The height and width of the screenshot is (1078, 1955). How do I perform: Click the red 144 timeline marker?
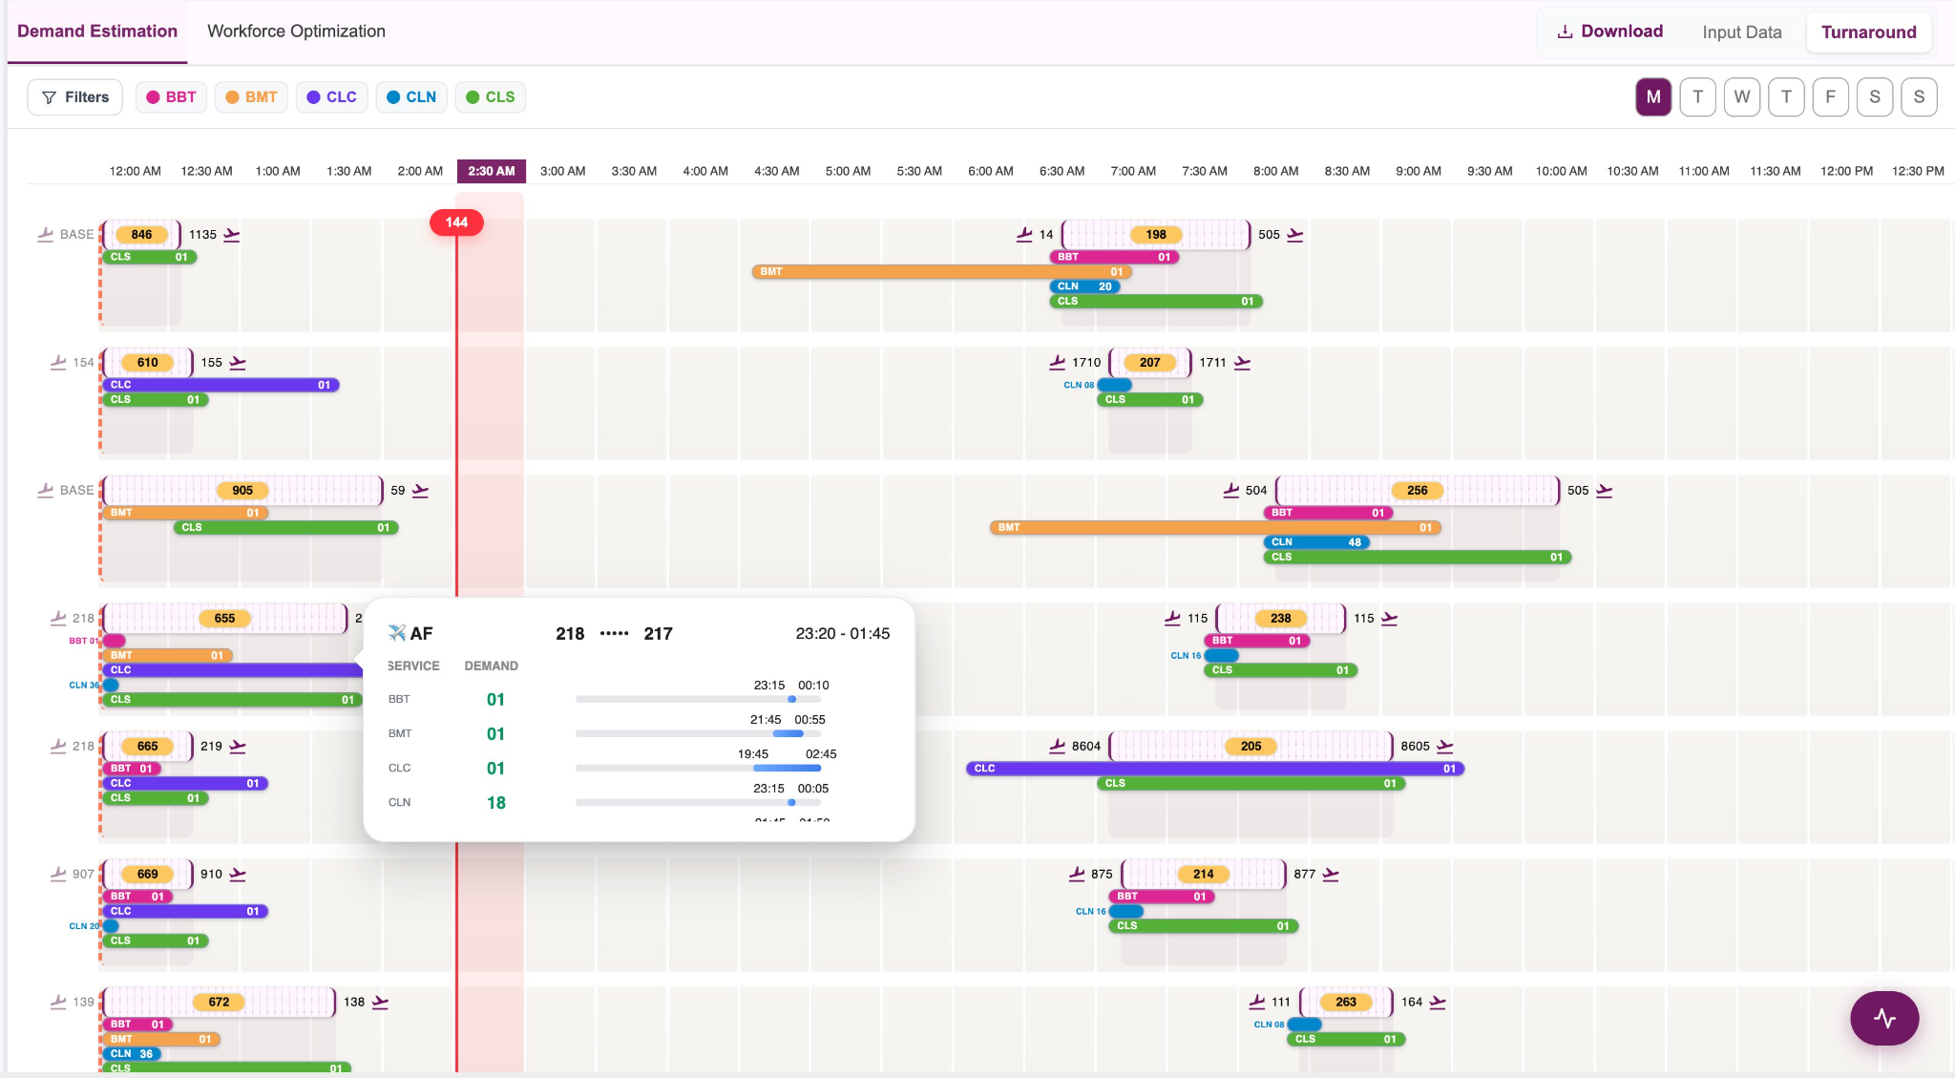[456, 222]
